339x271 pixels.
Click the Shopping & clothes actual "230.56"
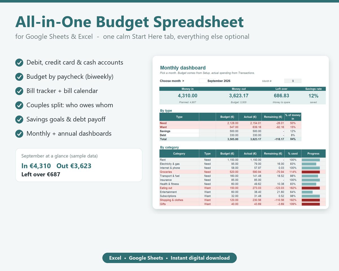tap(256, 200)
